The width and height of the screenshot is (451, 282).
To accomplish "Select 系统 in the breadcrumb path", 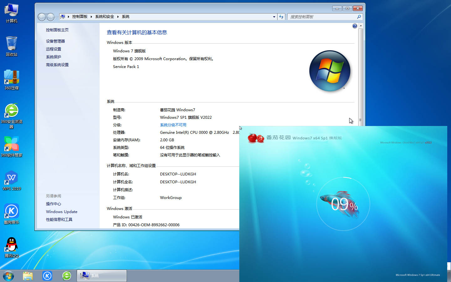I will pos(126,17).
